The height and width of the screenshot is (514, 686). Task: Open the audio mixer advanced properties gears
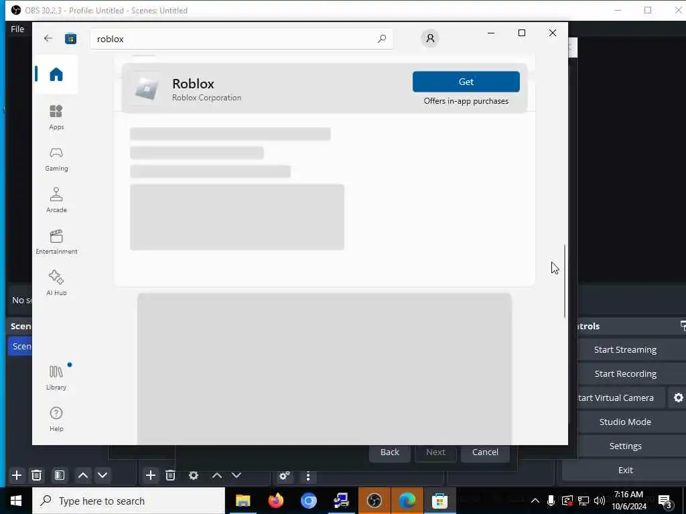(x=284, y=476)
